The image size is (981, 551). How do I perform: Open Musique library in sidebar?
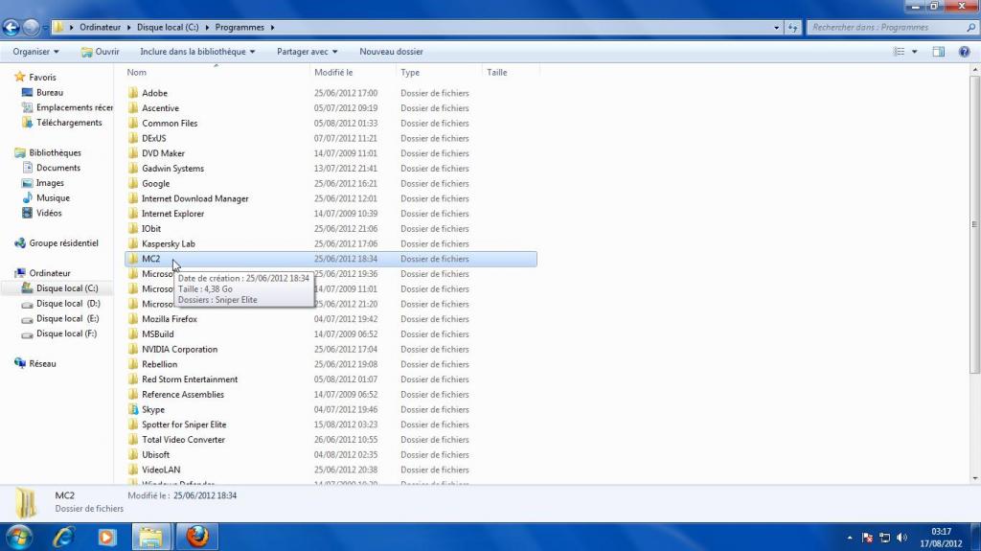tap(54, 197)
